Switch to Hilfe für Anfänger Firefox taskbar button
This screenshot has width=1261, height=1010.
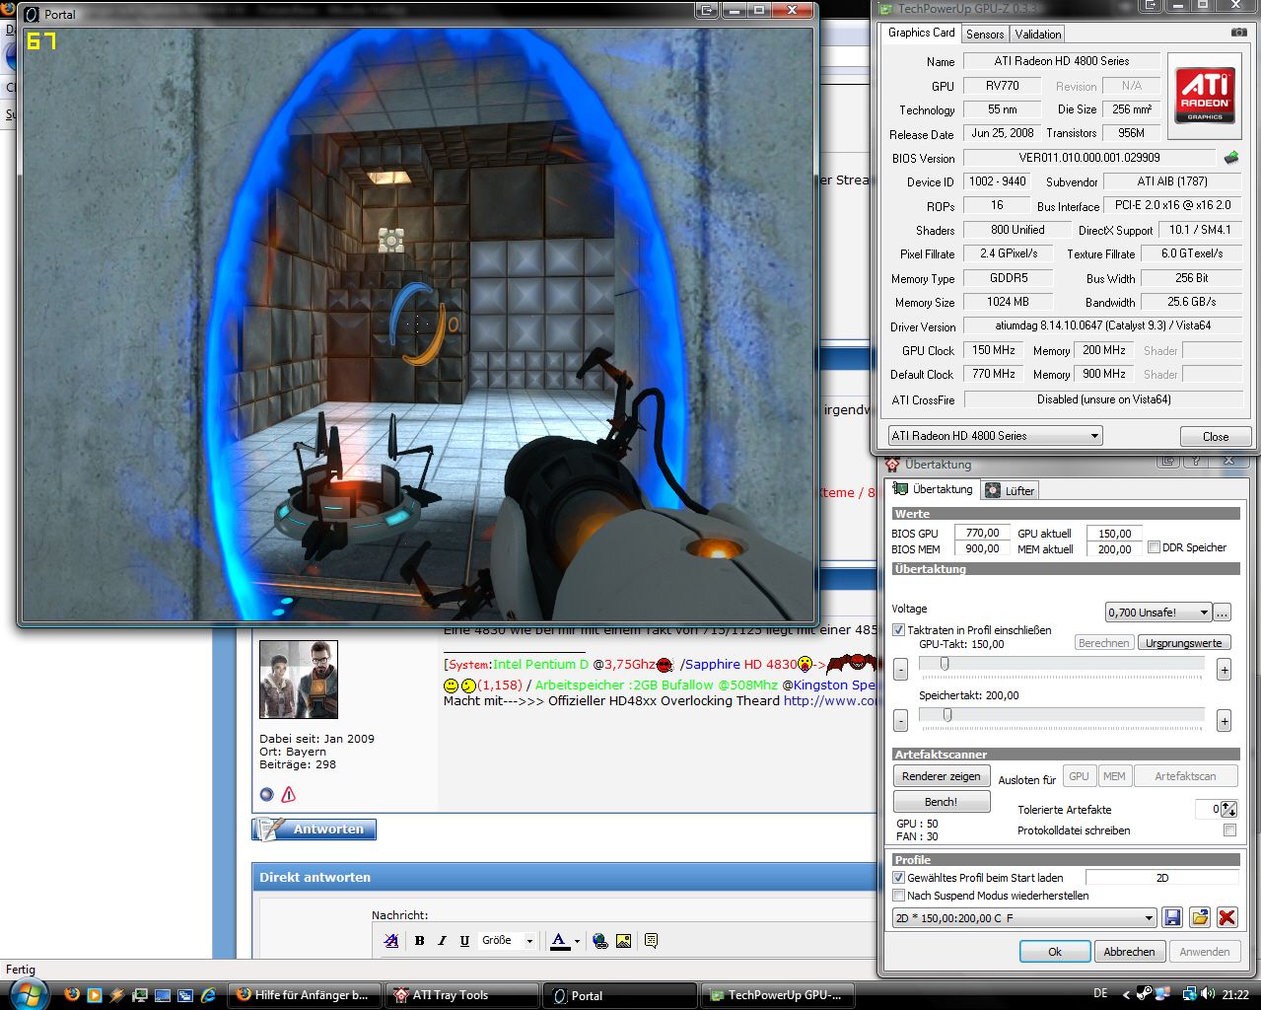304,995
